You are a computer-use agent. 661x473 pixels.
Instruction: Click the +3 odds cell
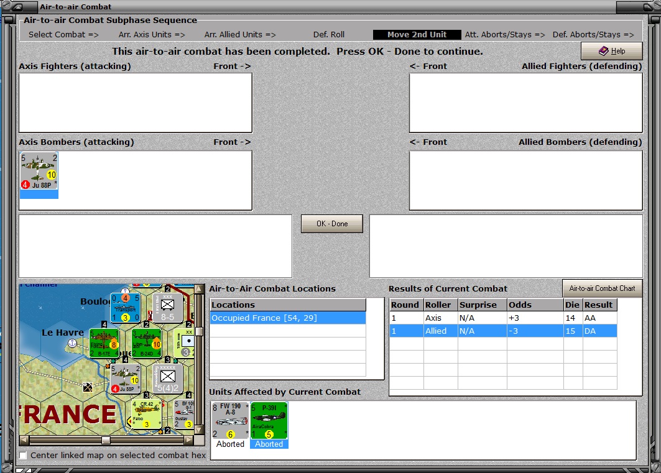[535, 318]
